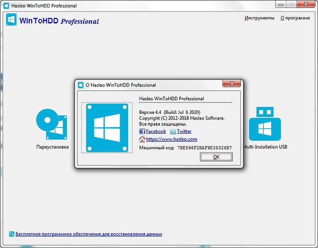Click the main window title bar icon
This screenshot has height=248, width=318.
(6, 6)
